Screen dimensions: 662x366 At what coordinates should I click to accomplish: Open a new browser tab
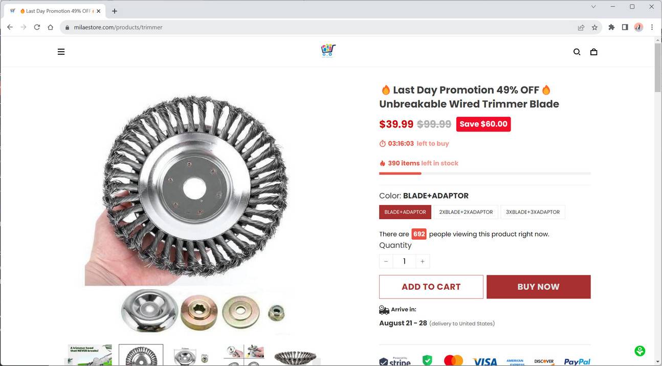[114, 10]
